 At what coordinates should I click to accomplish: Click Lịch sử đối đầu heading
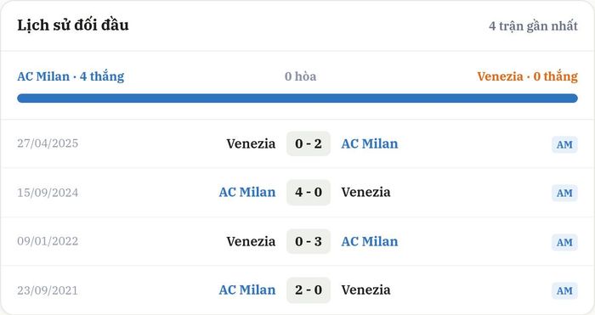(x=73, y=25)
